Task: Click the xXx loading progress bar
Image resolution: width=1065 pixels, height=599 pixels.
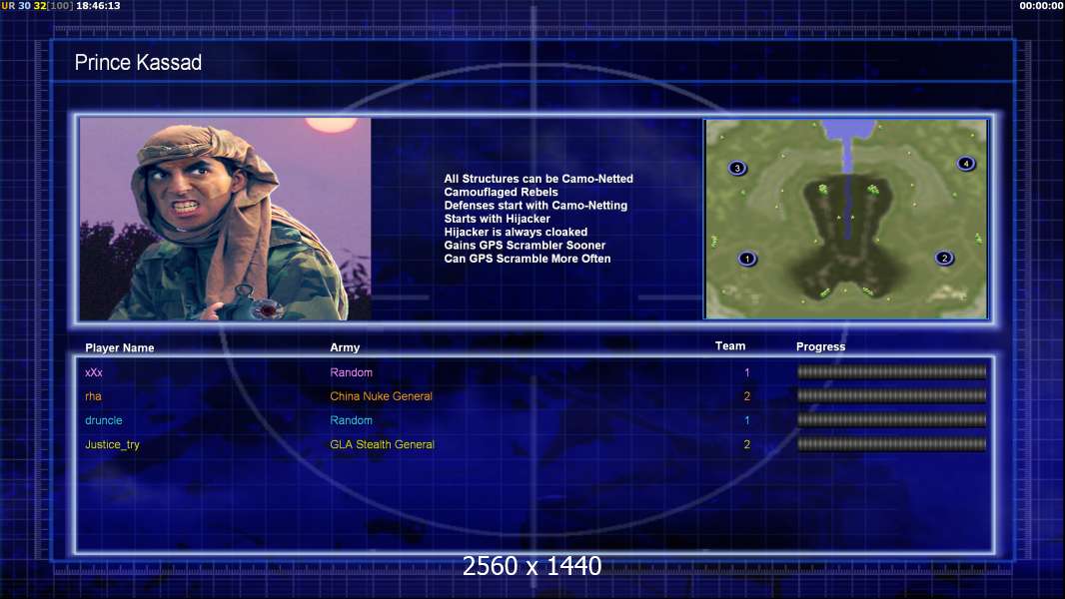Action: click(891, 371)
